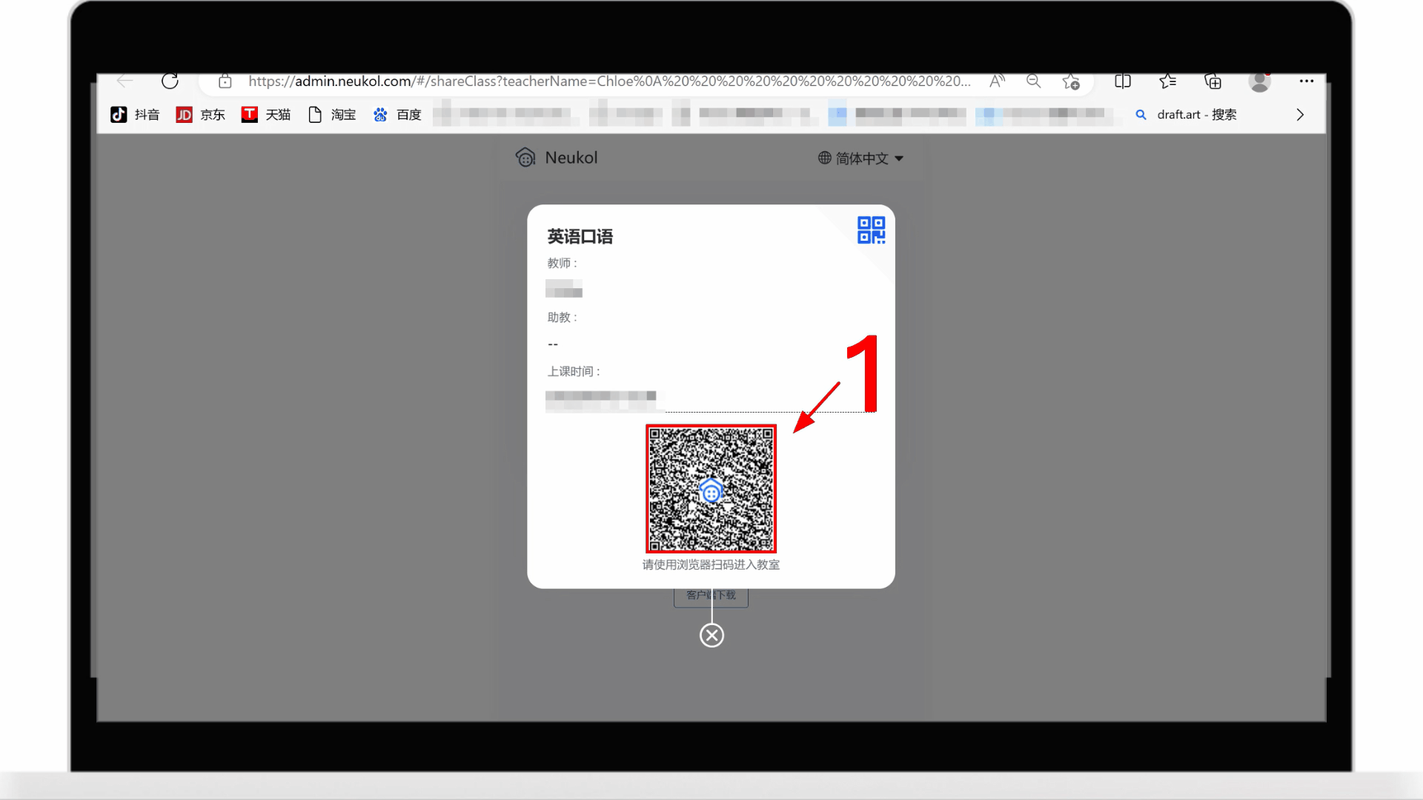The image size is (1423, 800).
Task: Open the 百度 bookmark
Action: click(x=397, y=115)
